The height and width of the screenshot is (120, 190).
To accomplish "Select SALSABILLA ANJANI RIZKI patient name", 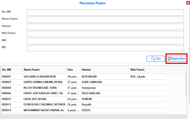I will tap(40, 77).
